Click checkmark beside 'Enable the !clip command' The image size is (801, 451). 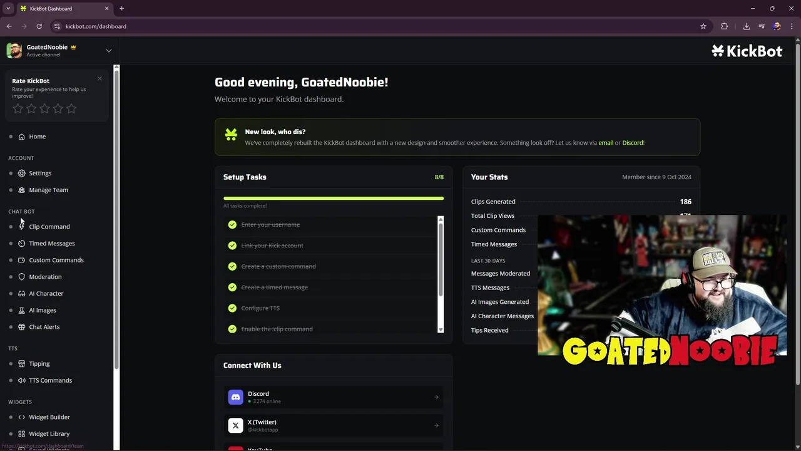pyautogui.click(x=232, y=329)
